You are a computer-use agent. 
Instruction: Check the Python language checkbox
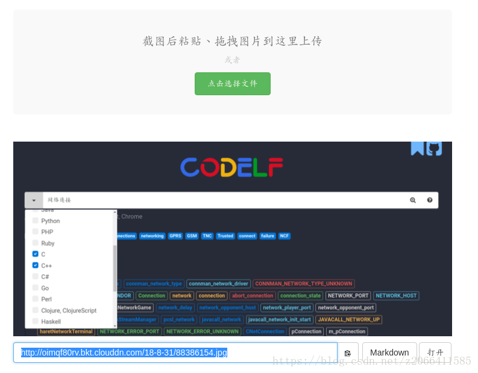[x=36, y=221]
